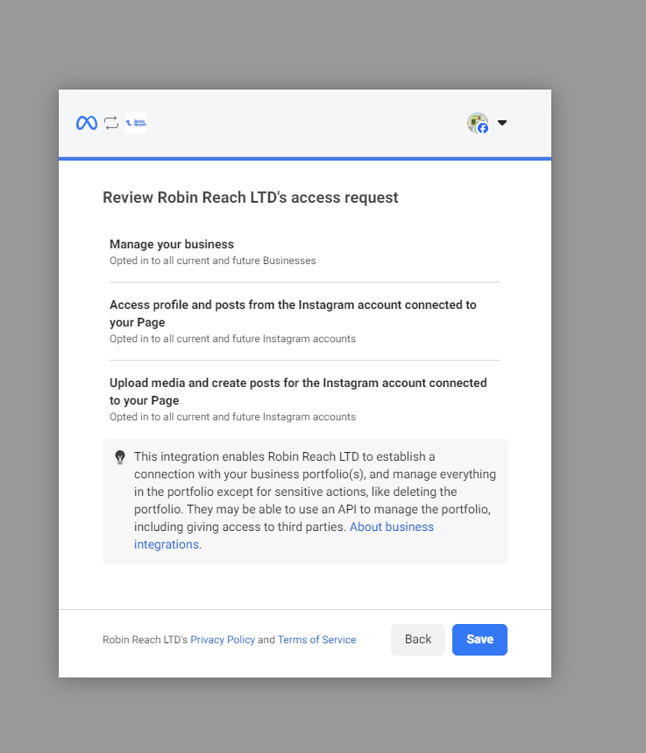Image resolution: width=646 pixels, height=753 pixels.
Task: Click the Facebook profile avatar
Action: click(478, 123)
